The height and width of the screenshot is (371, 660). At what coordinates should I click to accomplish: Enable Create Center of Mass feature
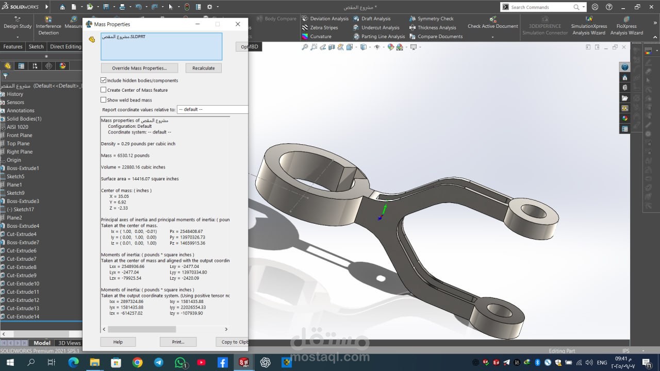104,90
